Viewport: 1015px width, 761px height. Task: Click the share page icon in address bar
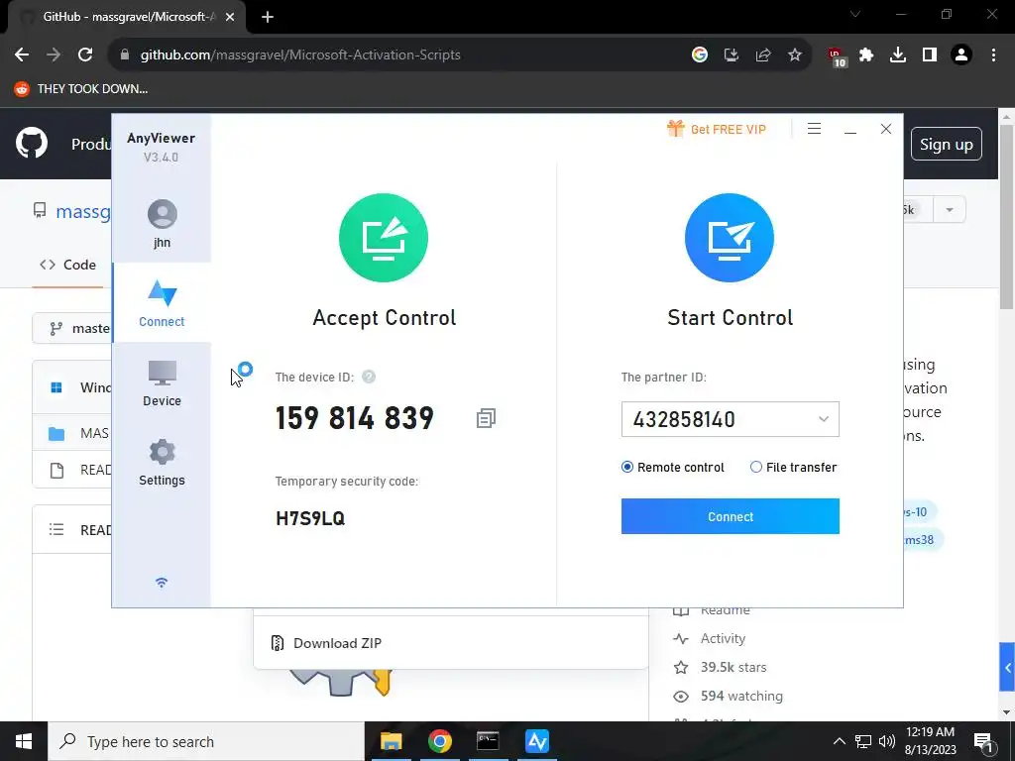[763, 55]
